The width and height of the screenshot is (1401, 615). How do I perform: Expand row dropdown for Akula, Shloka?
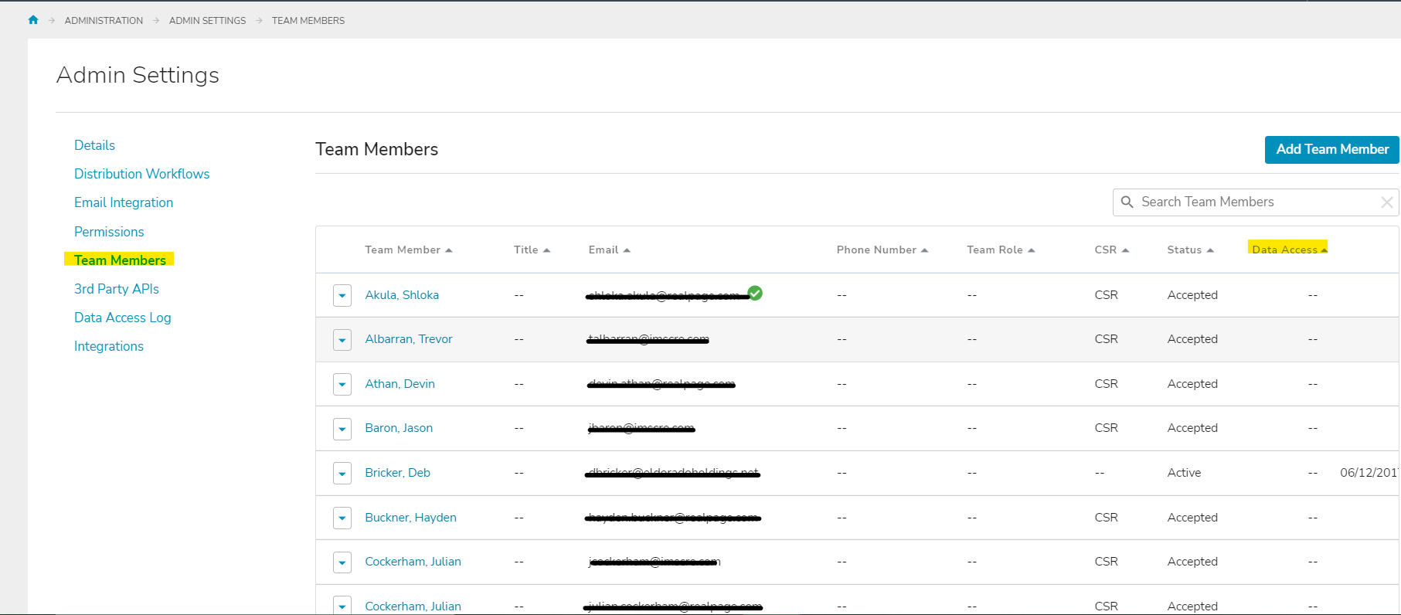tap(342, 296)
